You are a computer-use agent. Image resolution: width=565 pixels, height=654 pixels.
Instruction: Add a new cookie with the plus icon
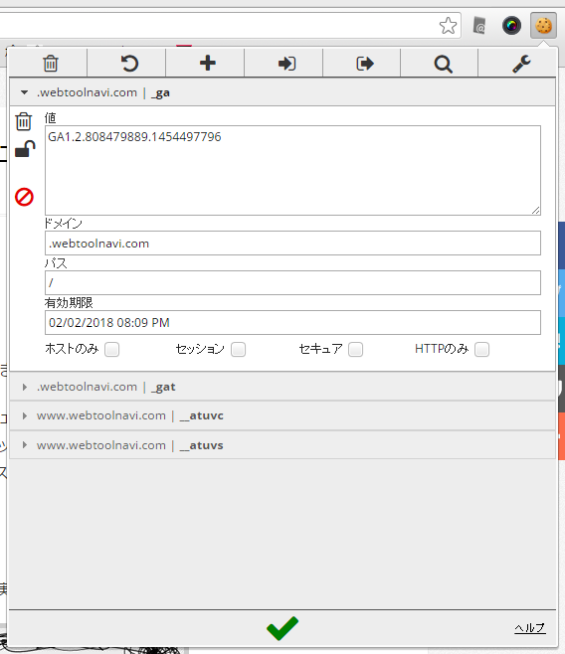(207, 63)
